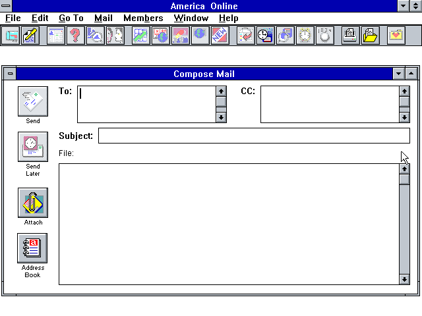
Task: Click the message body scroll down arrow
Action: (404, 279)
